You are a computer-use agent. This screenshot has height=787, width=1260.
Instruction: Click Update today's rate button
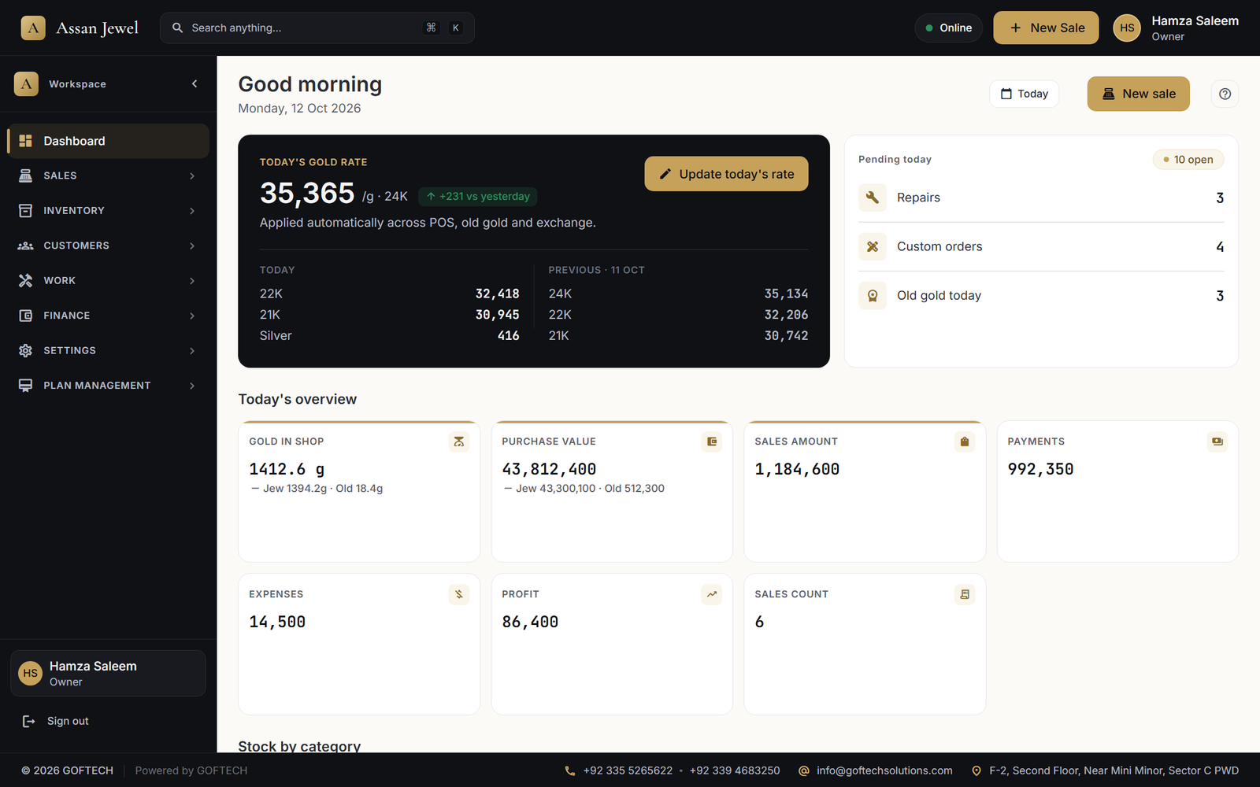point(726,174)
